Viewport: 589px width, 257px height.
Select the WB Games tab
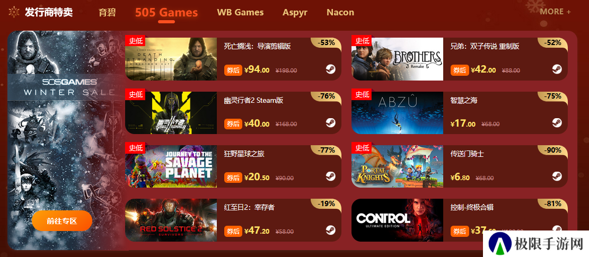[x=240, y=12]
